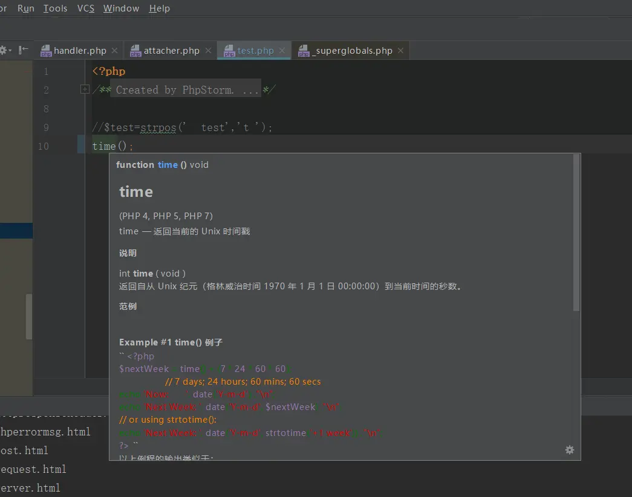The image size is (632, 497).
Task: Close the test.php tab
Action: [282, 50]
